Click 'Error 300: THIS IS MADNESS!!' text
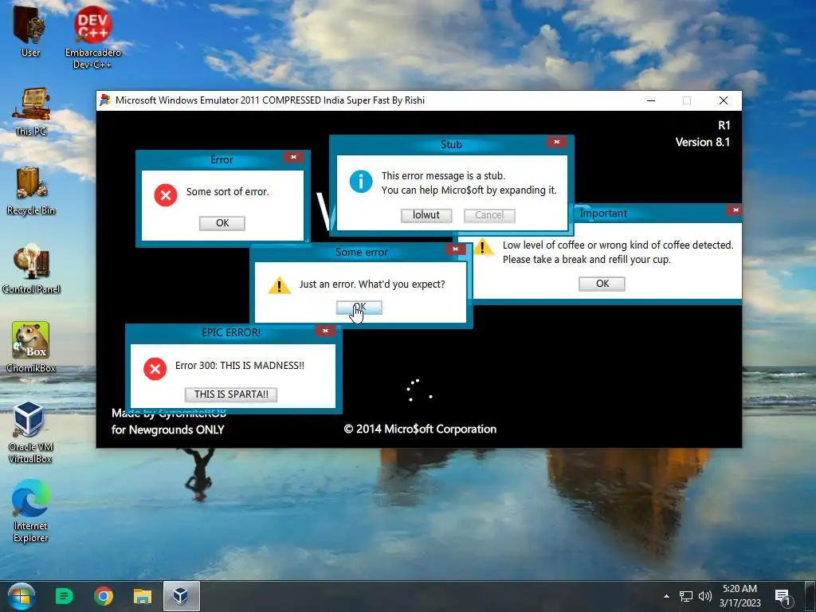816x612 pixels. pyautogui.click(x=239, y=365)
